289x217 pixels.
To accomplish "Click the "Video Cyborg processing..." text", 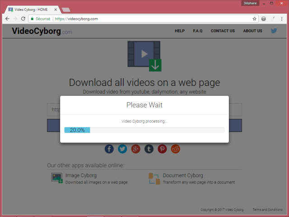I will [144, 121].
